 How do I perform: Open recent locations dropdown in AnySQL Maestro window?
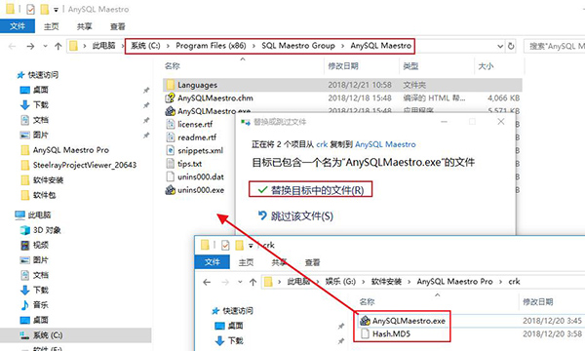point(45,46)
